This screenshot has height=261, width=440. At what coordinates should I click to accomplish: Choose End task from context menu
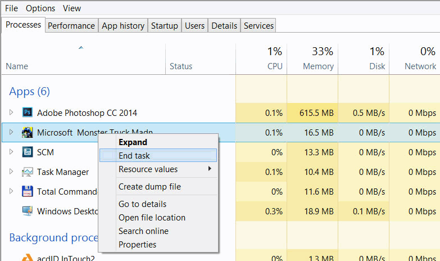[x=134, y=156]
